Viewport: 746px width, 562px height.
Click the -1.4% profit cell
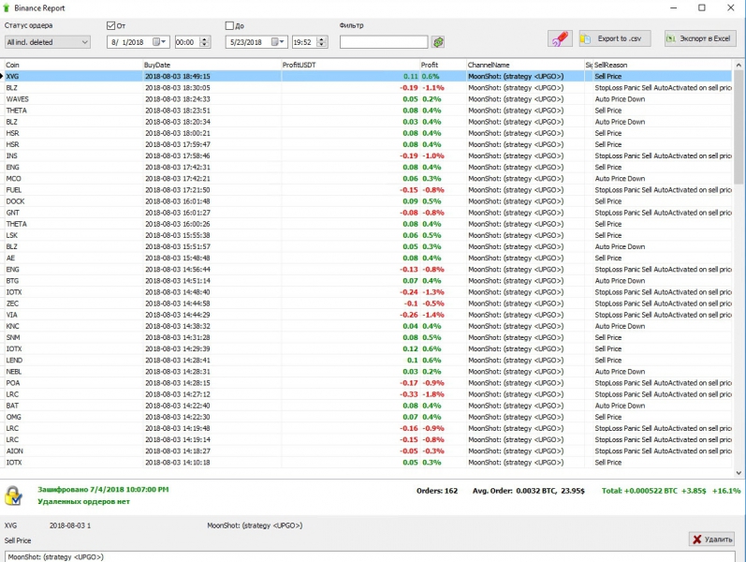coord(433,315)
